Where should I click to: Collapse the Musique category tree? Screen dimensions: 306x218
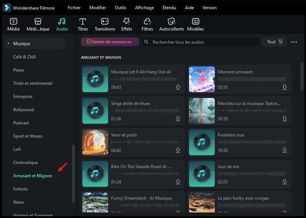[x=8, y=44]
